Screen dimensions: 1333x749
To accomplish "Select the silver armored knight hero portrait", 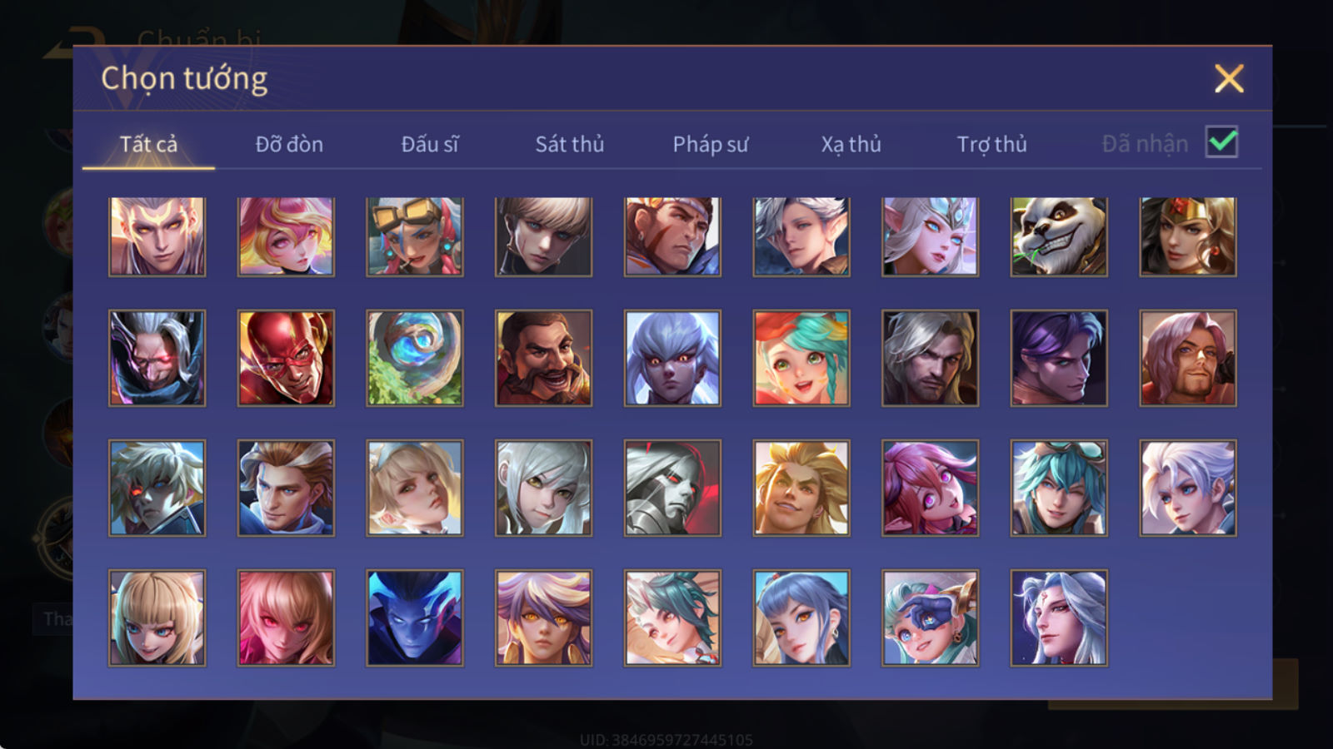I will tap(672, 488).
